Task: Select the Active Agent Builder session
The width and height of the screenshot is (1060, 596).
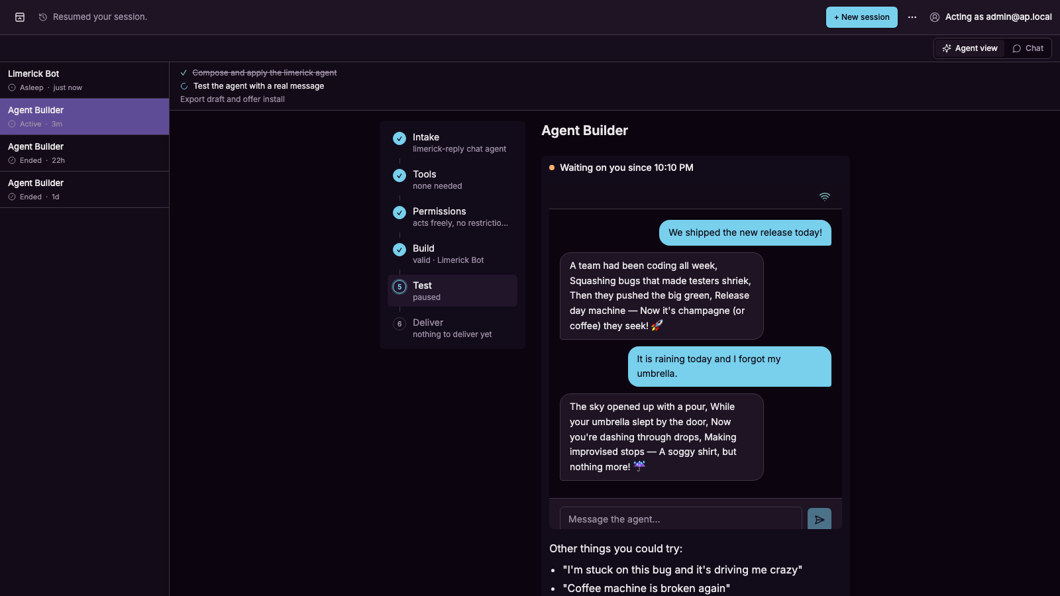Action: (x=85, y=117)
